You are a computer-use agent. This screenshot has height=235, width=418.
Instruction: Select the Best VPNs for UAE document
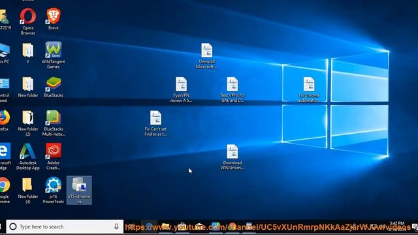[233, 90]
